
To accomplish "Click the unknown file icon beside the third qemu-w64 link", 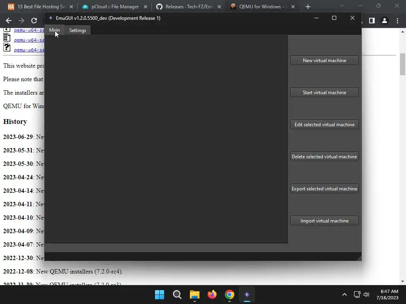I will pos(7,47).
